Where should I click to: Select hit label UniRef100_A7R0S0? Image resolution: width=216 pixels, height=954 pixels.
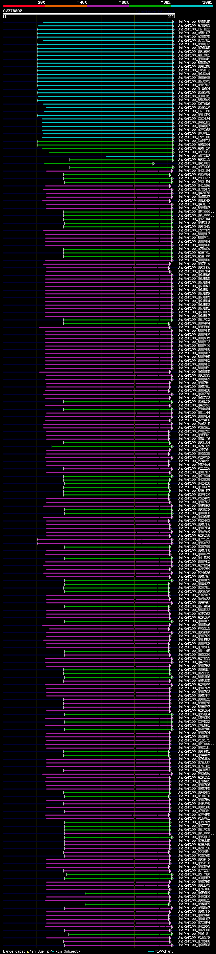point(194,249)
